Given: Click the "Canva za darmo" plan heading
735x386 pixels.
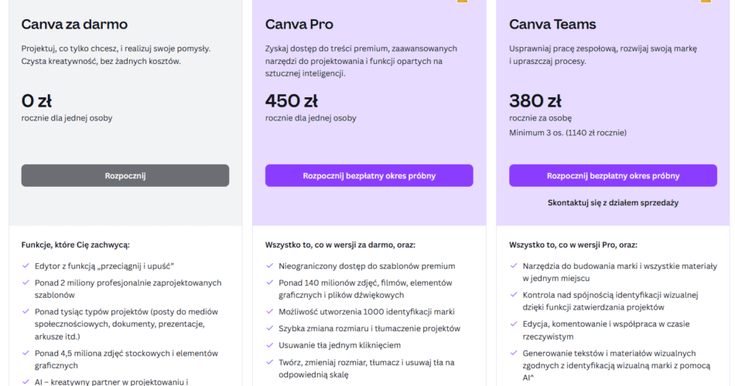Looking at the screenshot, I should [74, 25].
